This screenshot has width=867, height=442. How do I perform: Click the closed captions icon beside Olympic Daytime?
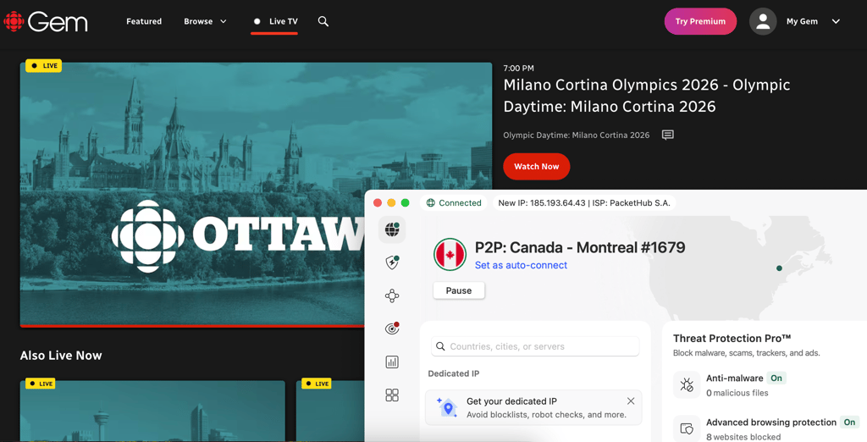pos(668,135)
